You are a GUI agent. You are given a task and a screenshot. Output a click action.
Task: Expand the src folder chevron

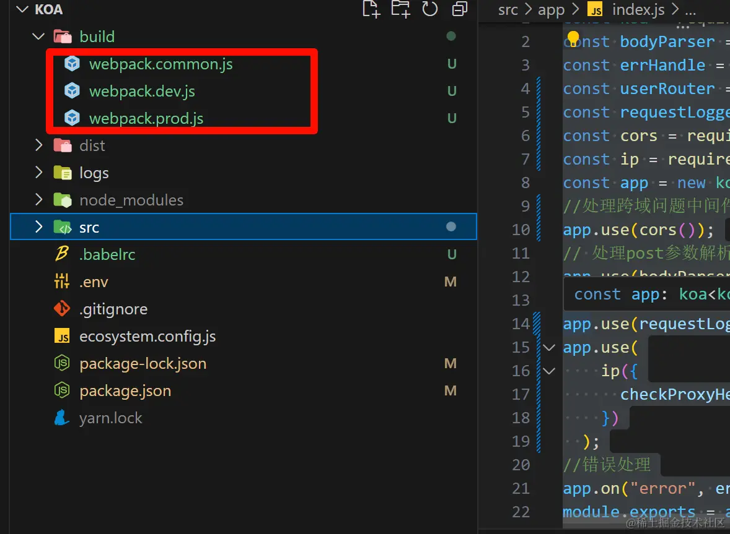[38, 227]
